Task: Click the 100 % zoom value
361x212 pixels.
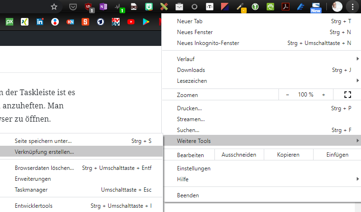Action: [x=305, y=95]
